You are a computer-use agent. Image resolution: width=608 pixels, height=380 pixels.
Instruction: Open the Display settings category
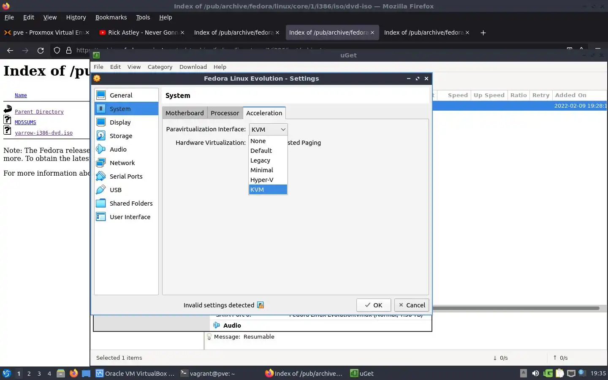[x=126, y=122]
